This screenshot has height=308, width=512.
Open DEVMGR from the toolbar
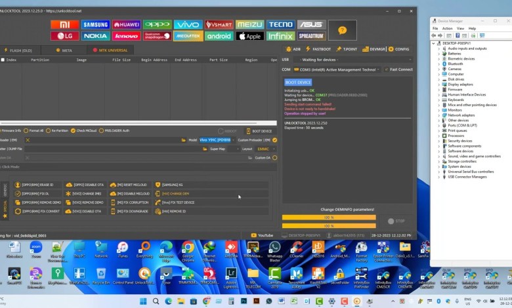(x=373, y=49)
